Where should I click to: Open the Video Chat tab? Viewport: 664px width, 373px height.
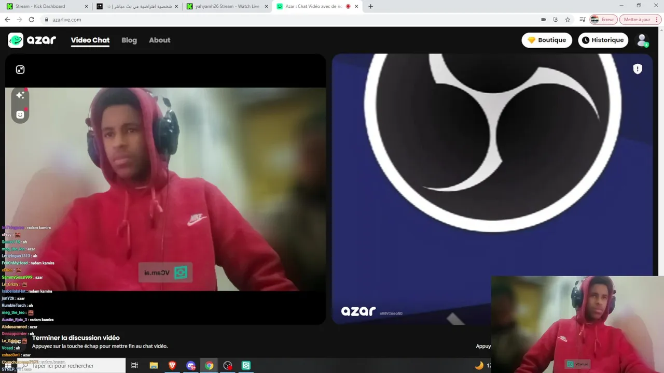tap(90, 40)
